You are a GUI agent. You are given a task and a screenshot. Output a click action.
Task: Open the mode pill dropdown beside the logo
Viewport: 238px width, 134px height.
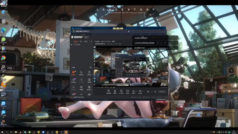(87, 37)
